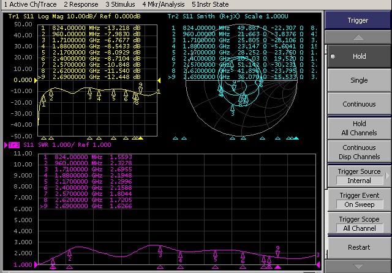The width and height of the screenshot is (392, 273).
Task: Select Tr1 S11 Log Mag trace label
Action: (x=74, y=17)
